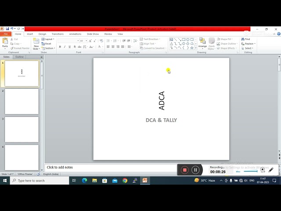Open the font name dropdown
Screen dimensions: 281x211
pos(78,41)
